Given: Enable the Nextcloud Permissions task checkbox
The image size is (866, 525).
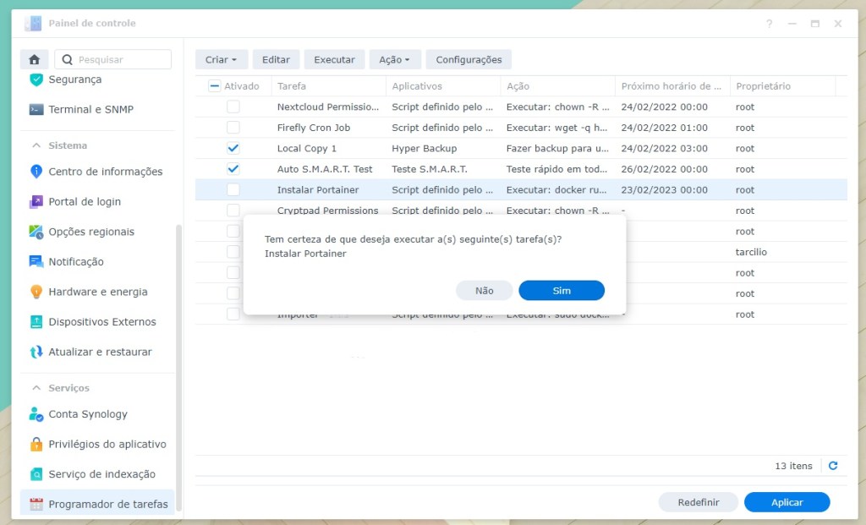Looking at the screenshot, I should (233, 107).
